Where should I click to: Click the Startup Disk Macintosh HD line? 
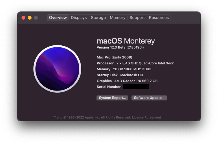120,75
